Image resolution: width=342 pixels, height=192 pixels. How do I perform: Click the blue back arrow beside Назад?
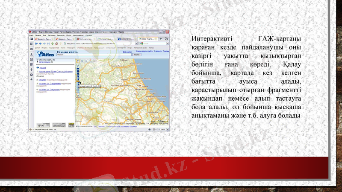click(x=38, y=68)
